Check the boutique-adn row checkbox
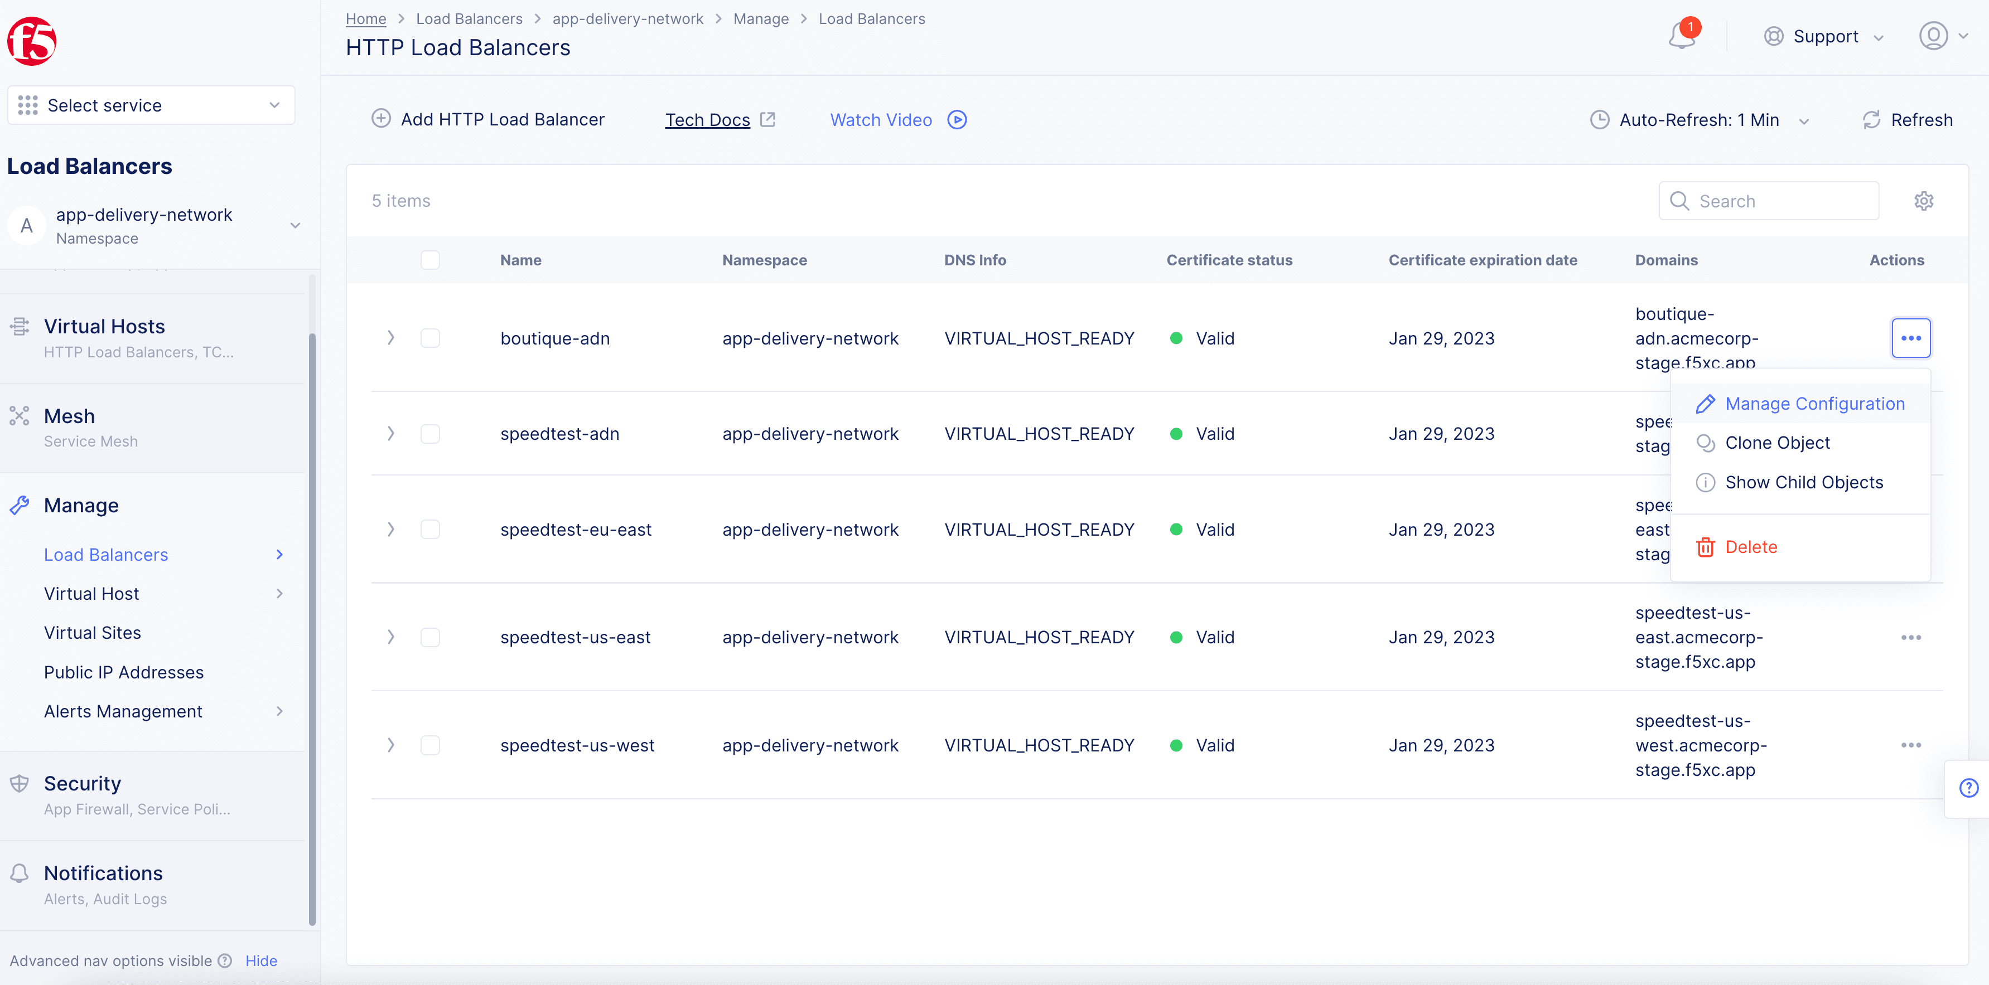Viewport: 1989px width, 985px height. 430,338
